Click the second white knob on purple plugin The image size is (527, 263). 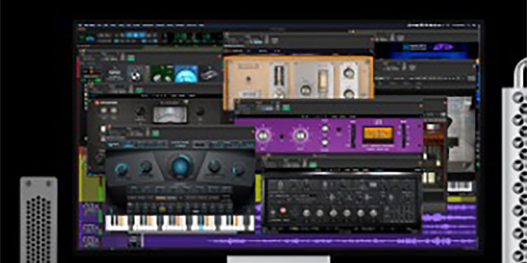pyautogui.click(x=300, y=136)
